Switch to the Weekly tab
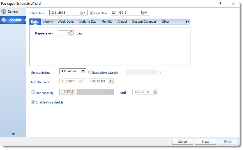Viewport: 244px width, 150px height. [48, 22]
